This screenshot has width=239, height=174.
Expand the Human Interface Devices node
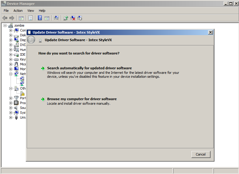click(11, 50)
